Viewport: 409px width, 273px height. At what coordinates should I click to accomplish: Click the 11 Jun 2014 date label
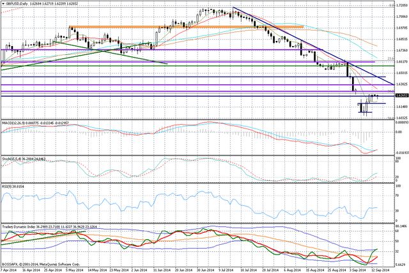coord(161,270)
